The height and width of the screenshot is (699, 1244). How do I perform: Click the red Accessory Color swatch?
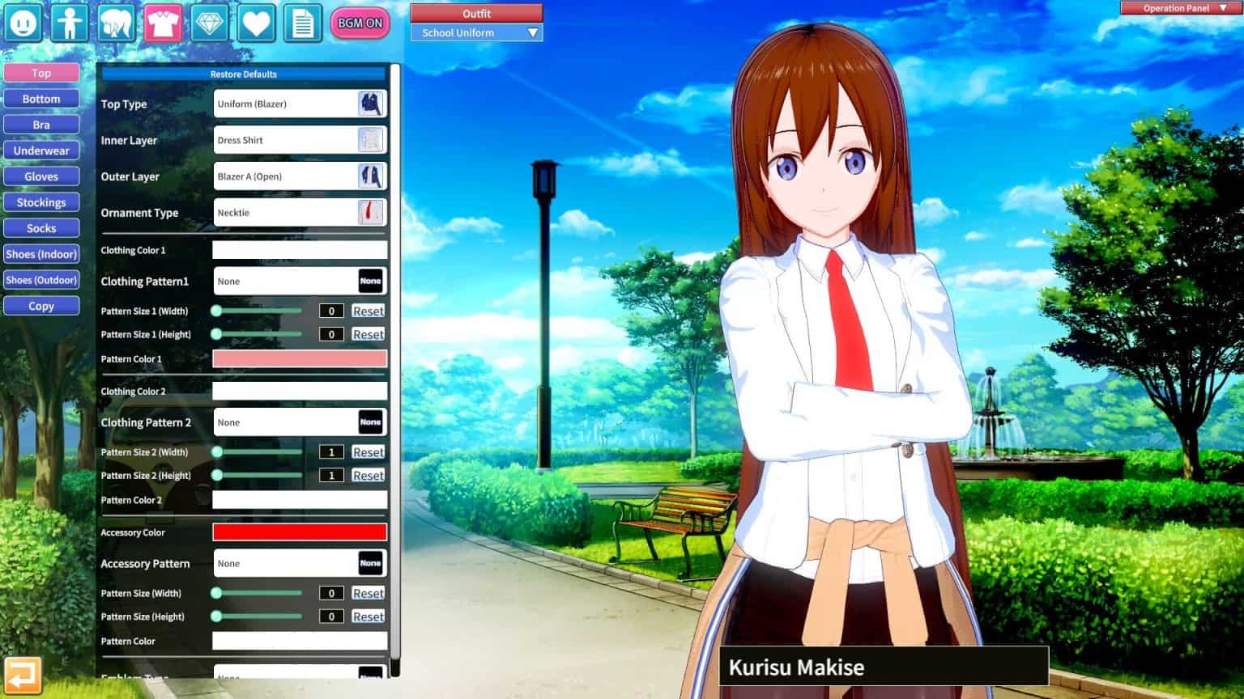pos(300,532)
